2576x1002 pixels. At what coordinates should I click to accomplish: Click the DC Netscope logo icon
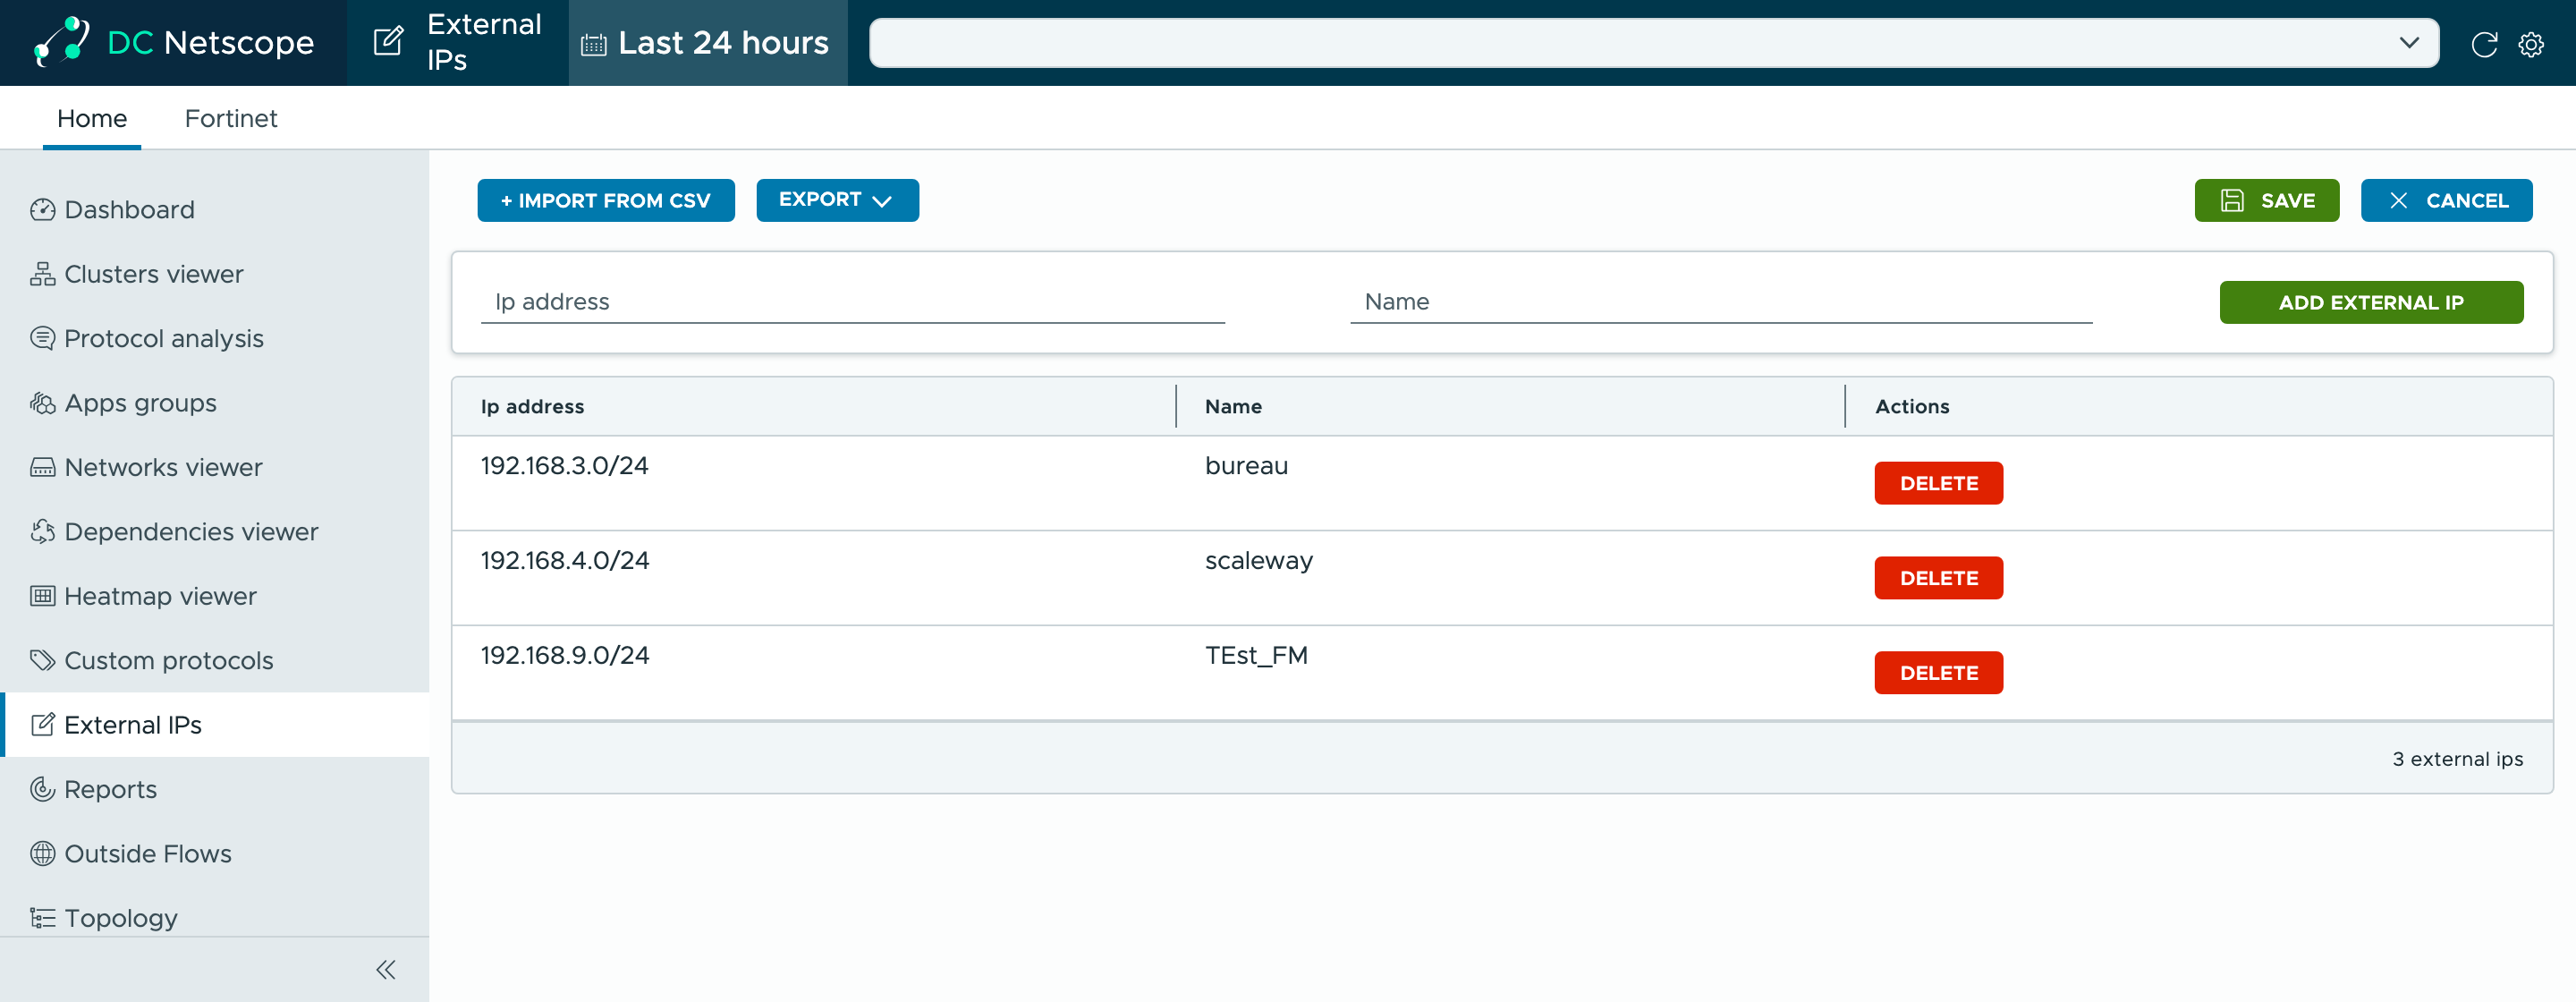coord(62,42)
